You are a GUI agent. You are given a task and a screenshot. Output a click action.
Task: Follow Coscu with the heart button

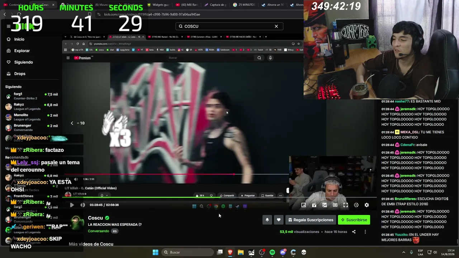coord(279,220)
